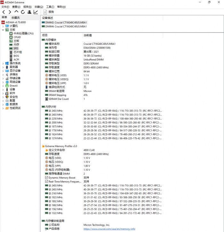This screenshot has width=224, height=232.
Task: Expand the 显示设备 tree node
Action: pyautogui.click(x=3, y=71)
